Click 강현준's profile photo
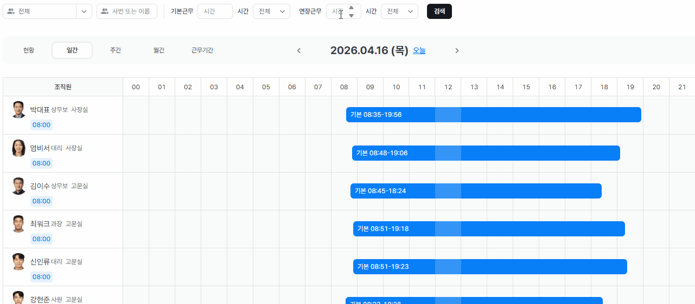The height and width of the screenshot is (304, 695). [x=19, y=298]
